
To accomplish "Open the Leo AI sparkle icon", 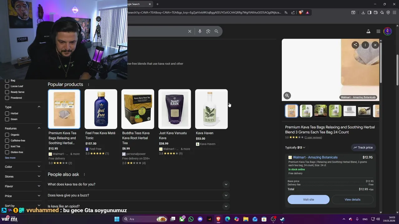I will tap(382, 13).
